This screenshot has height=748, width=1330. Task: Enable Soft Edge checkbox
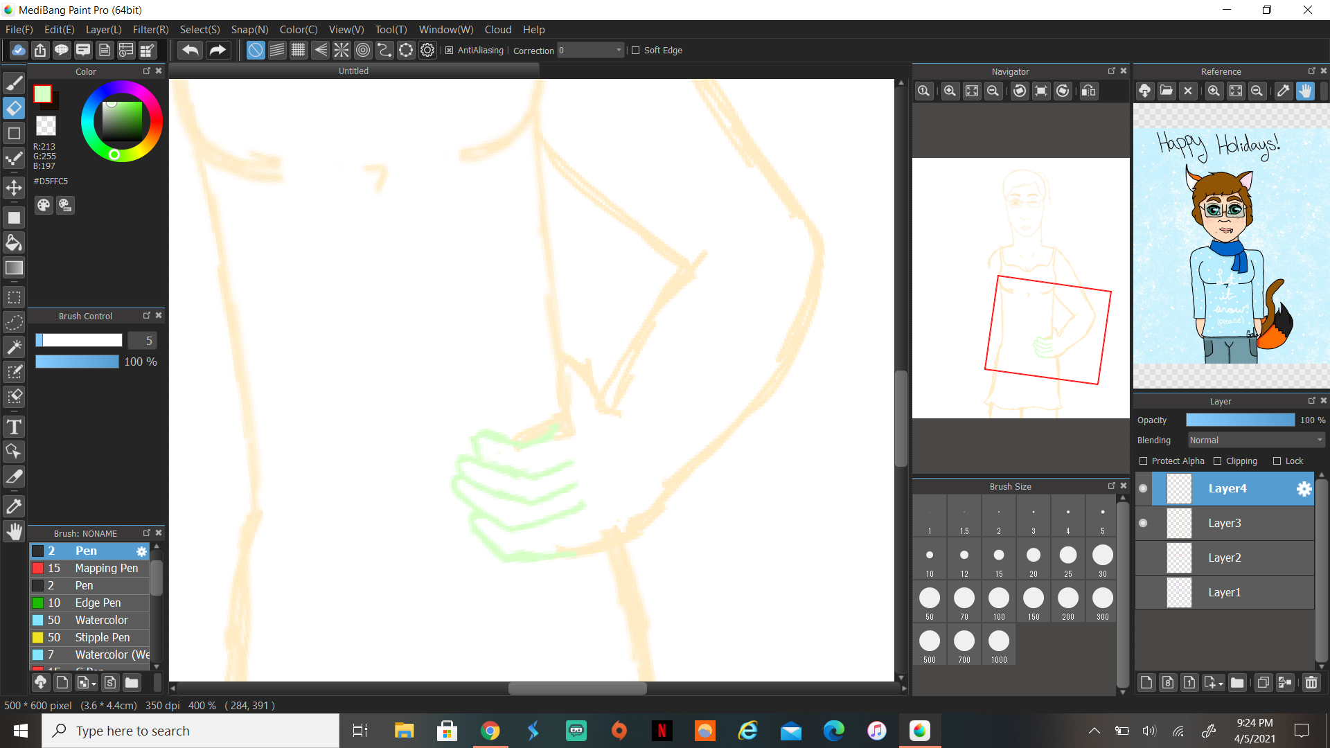click(x=635, y=51)
